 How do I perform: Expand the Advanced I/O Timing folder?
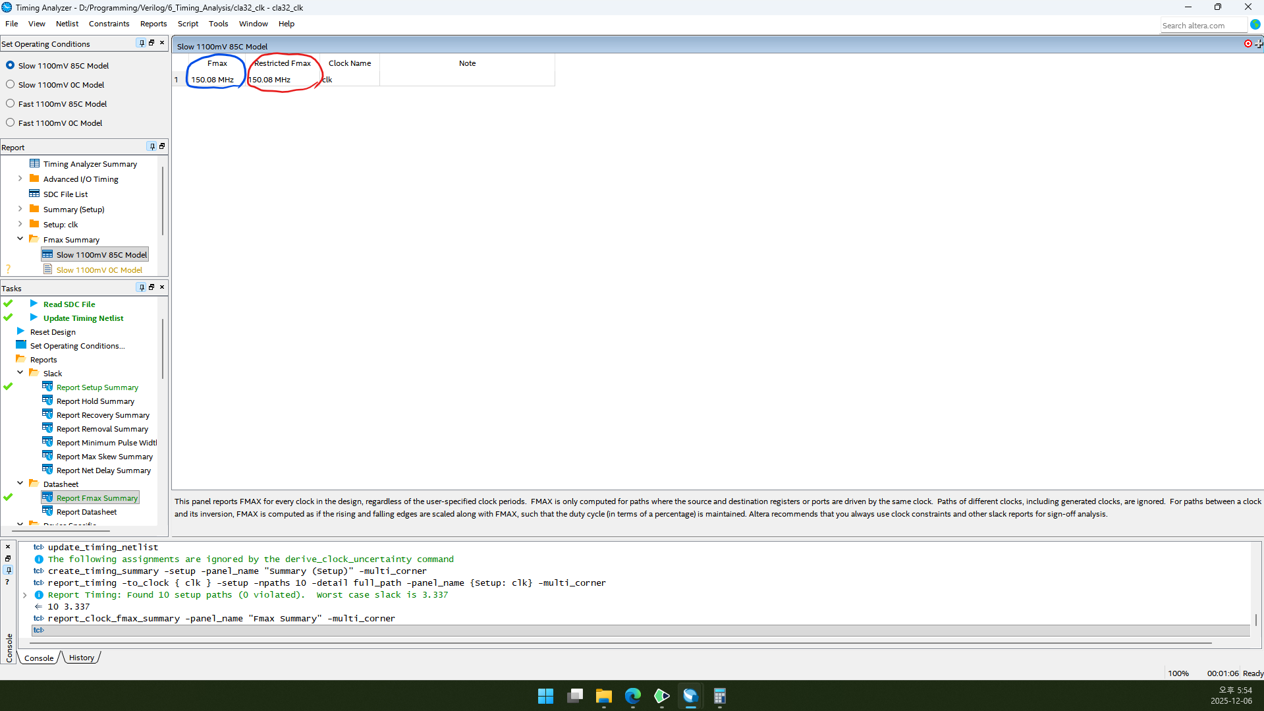pyautogui.click(x=20, y=179)
